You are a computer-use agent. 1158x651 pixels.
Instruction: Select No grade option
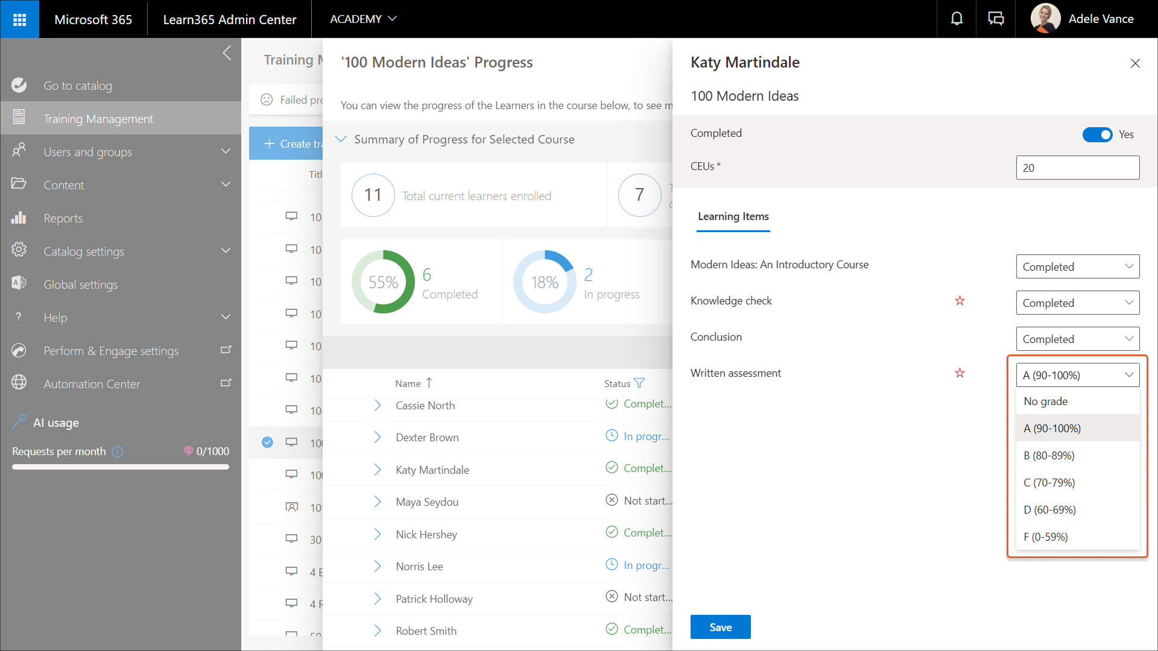coord(1077,401)
